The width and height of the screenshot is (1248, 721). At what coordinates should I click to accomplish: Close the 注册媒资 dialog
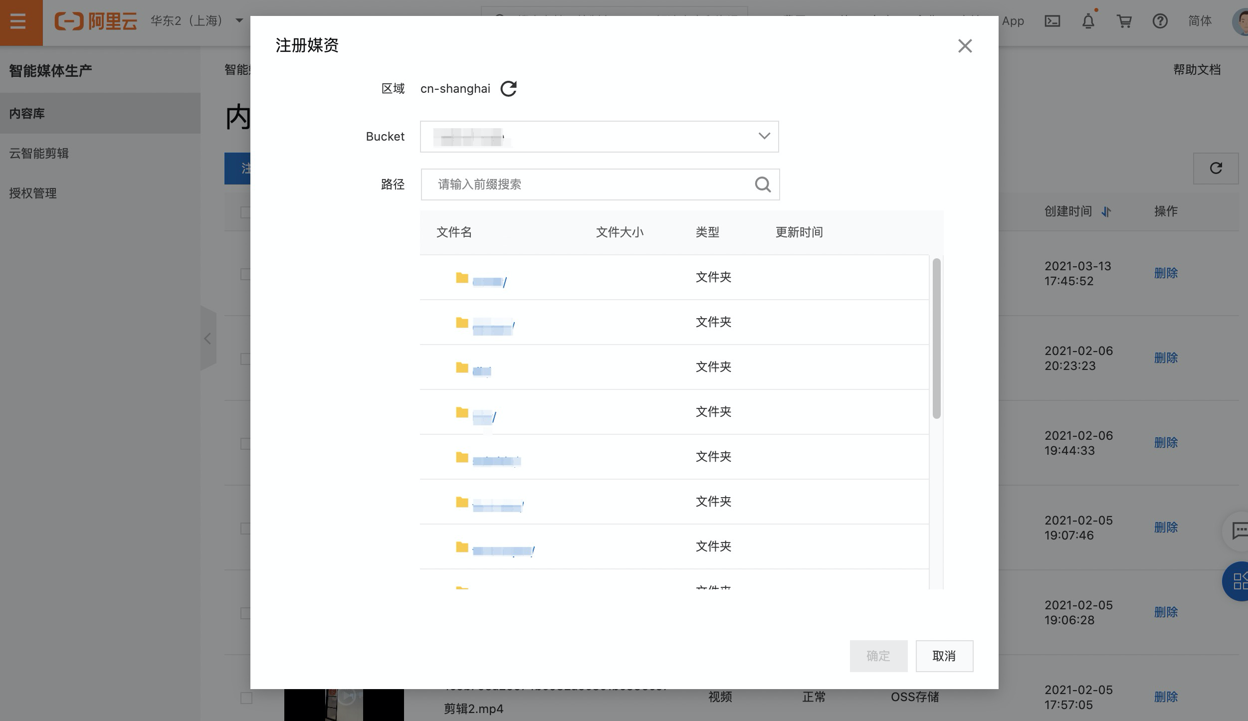965,46
